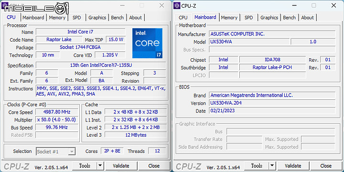The height and width of the screenshot is (172, 344).
Task: Click Close button in left window
Action: (x=154, y=166)
